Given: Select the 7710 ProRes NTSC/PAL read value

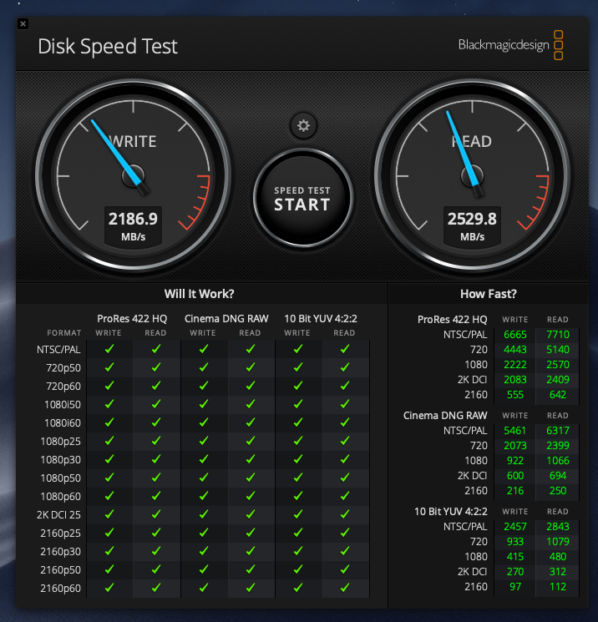Looking at the screenshot, I should (x=557, y=334).
